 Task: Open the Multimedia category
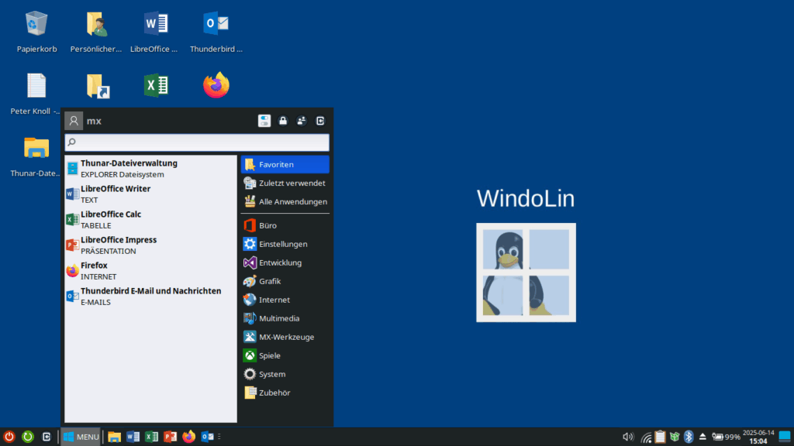[x=285, y=318]
